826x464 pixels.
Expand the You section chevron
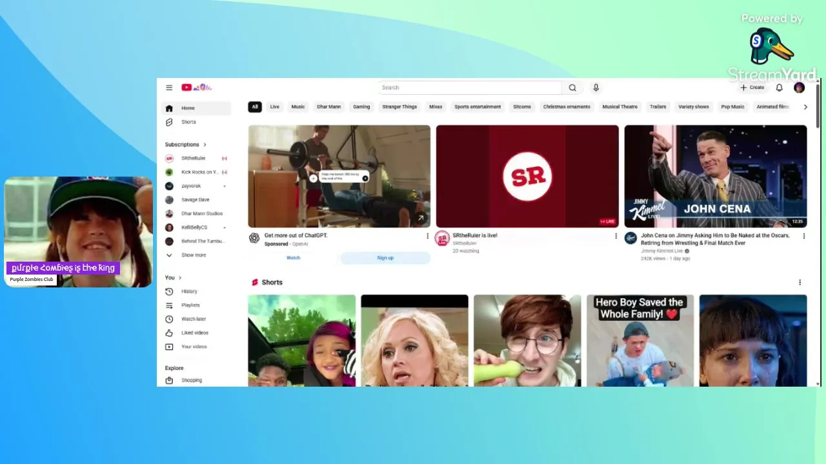(x=179, y=278)
